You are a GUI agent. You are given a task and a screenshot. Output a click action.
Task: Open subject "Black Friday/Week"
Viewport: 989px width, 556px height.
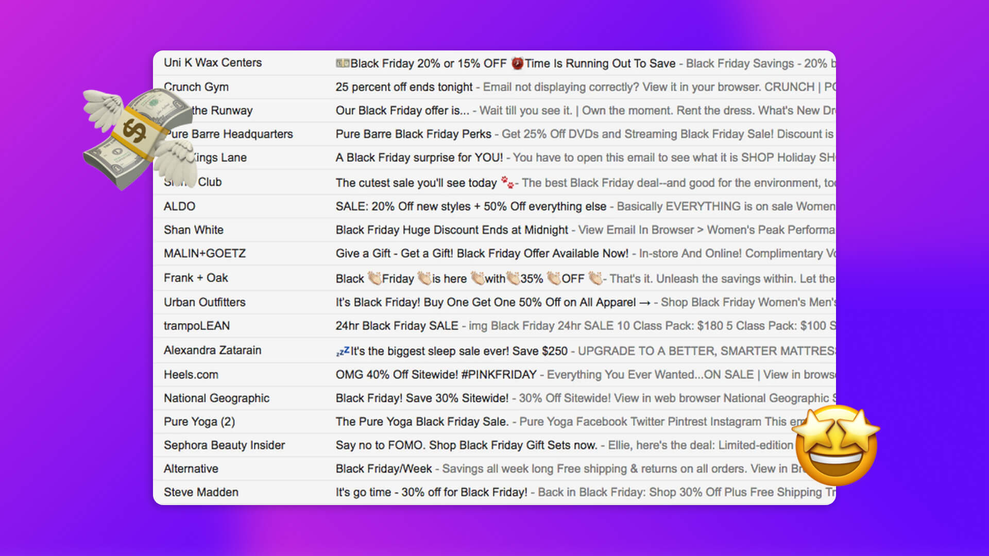(x=384, y=468)
